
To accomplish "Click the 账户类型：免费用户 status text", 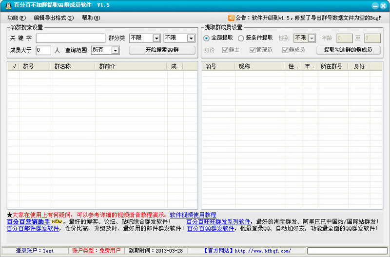I will pos(96,251).
